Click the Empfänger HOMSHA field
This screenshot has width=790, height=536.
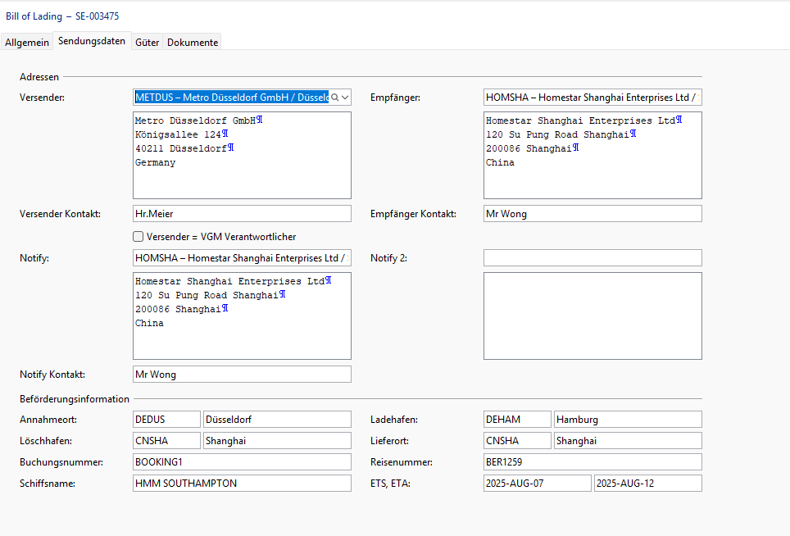592,98
